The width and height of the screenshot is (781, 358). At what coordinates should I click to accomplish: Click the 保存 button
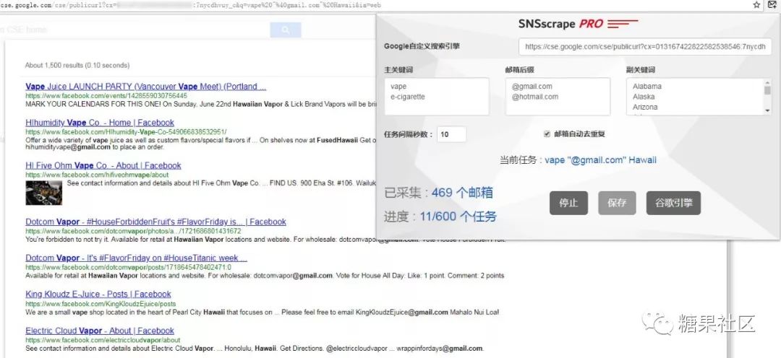pyautogui.click(x=617, y=203)
